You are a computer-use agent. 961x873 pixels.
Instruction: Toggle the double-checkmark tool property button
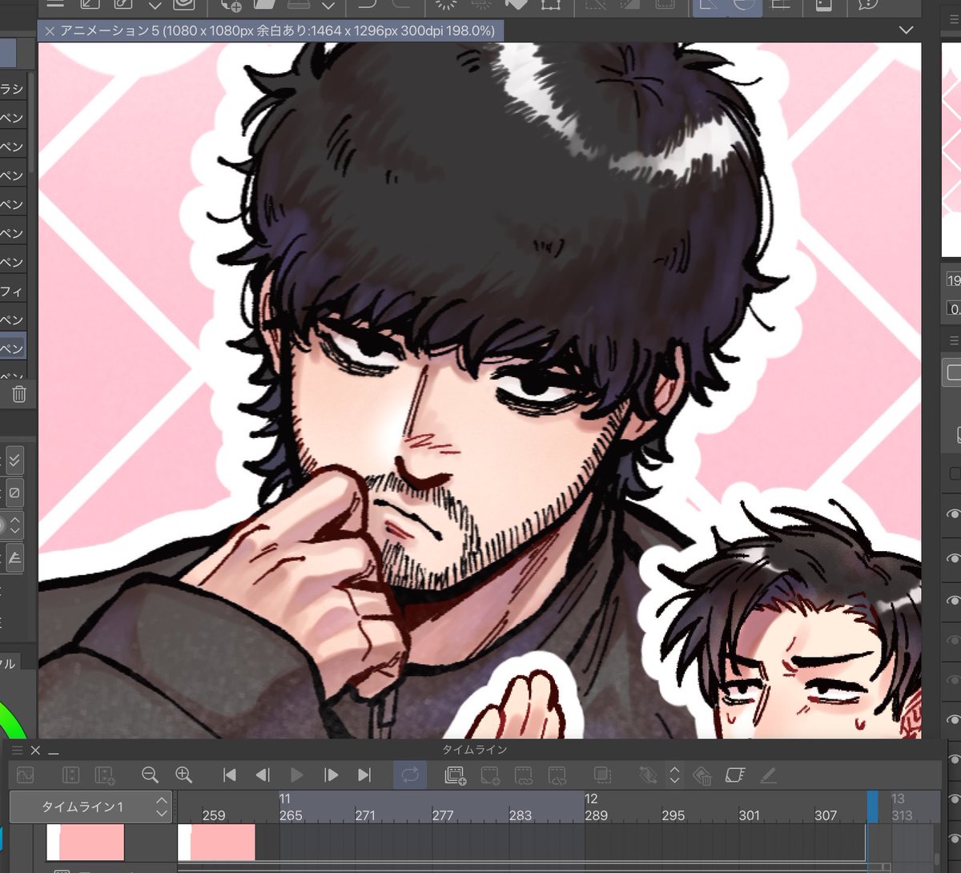(14, 461)
